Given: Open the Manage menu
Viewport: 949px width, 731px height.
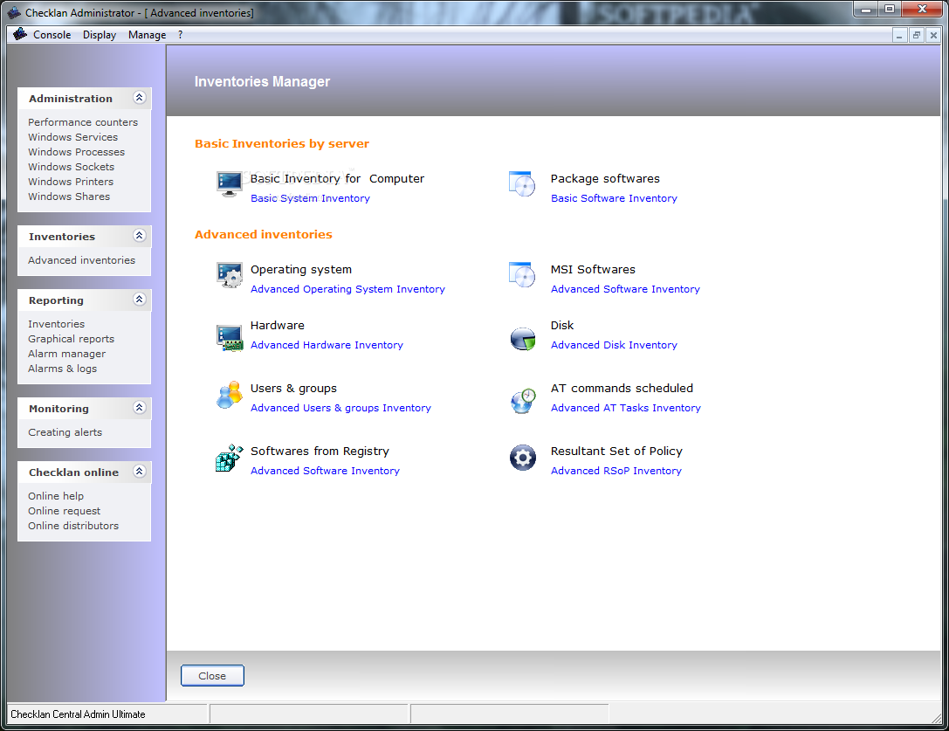Looking at the screenshot, I should coord(147,35).
